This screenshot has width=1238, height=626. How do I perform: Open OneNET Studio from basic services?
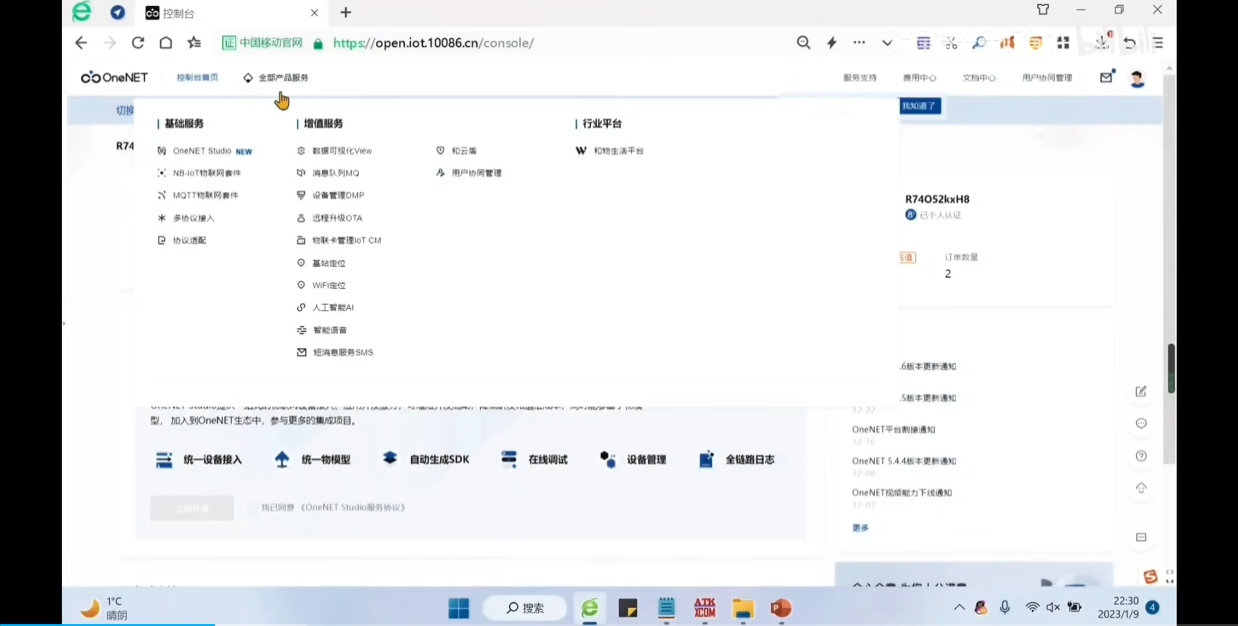(x=205, y=151)
